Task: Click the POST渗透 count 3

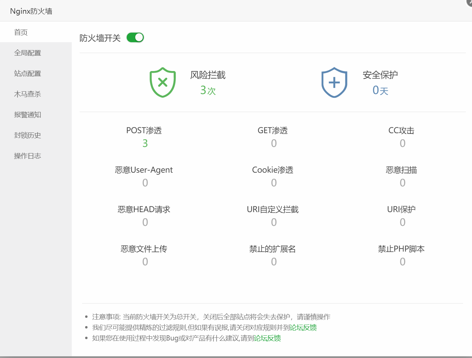Action: [x=145, y=143]
